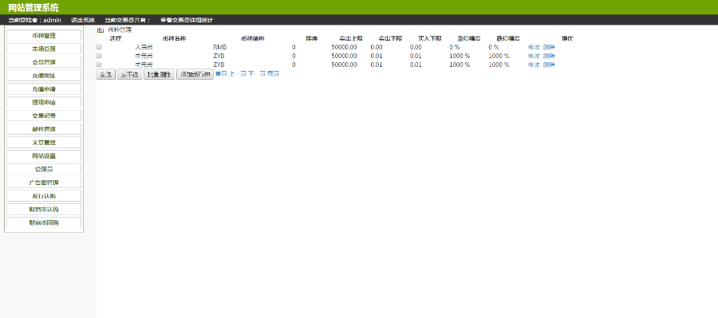Click the 涨停幅度 column header
The image size is (718, 318).
pos(469,38)
